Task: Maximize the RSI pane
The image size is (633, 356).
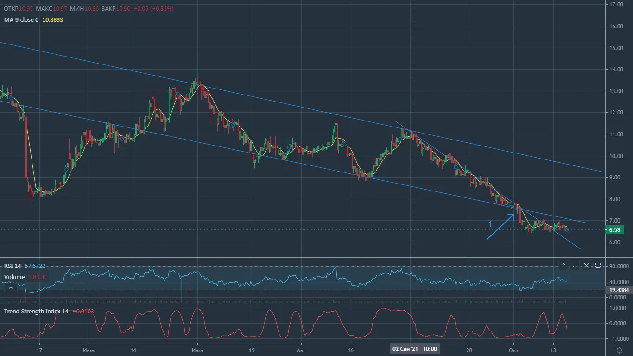Action: pyautogui.click(x=598, y=266)
